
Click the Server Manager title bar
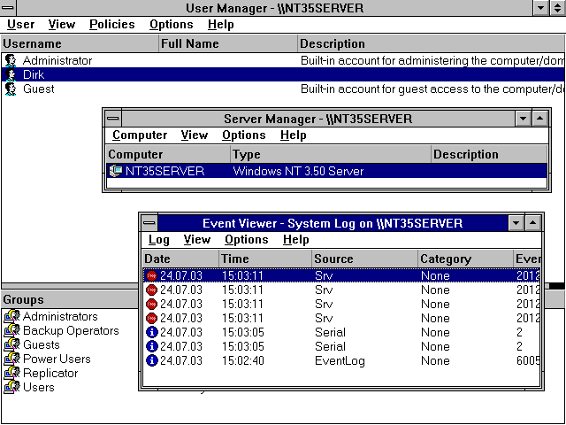(318, 119)
